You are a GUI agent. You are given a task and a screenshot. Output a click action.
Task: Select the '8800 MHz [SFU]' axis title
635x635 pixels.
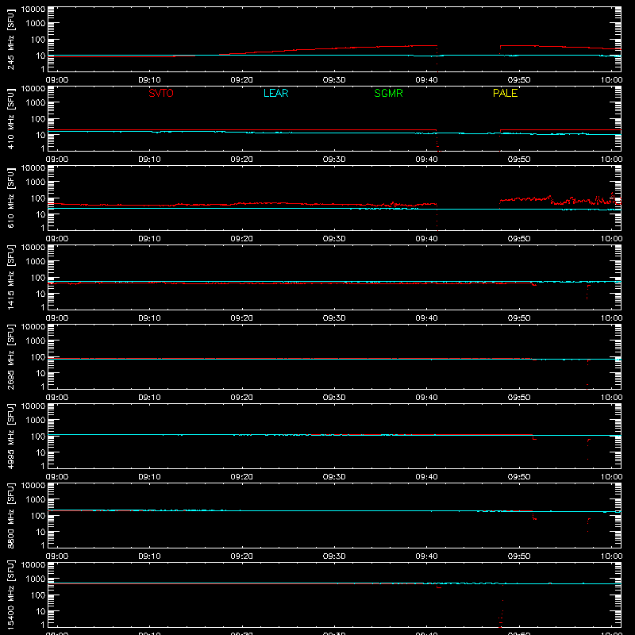tap(11, 515)
